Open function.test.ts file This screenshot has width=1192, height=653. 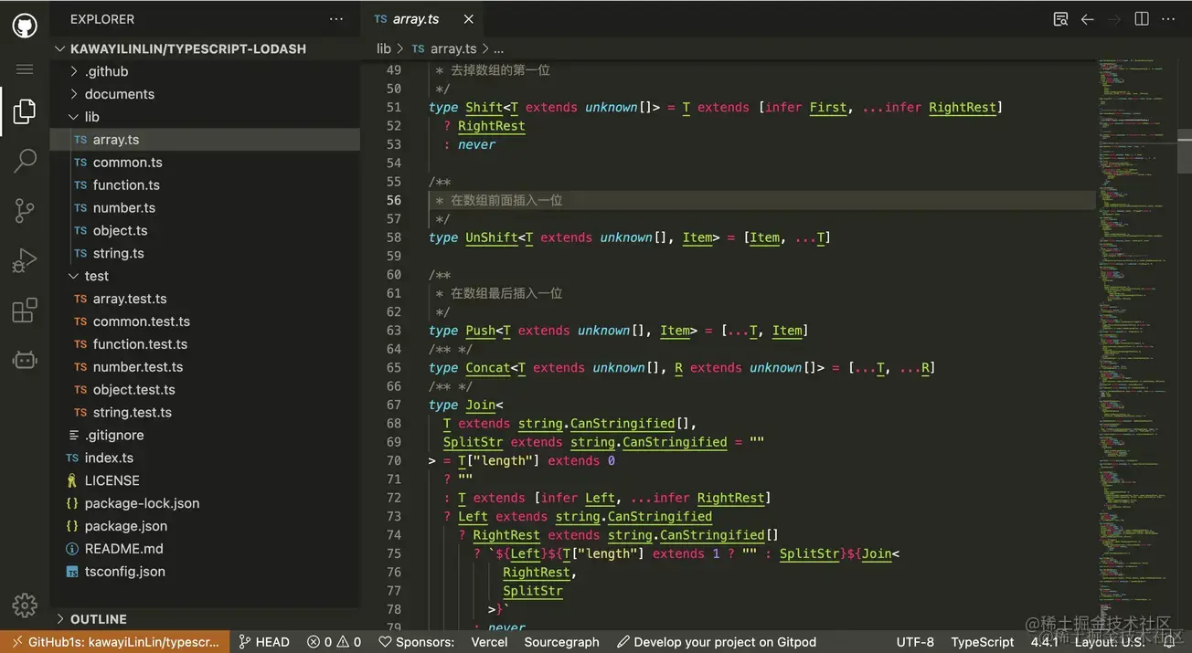coord(205,344)
